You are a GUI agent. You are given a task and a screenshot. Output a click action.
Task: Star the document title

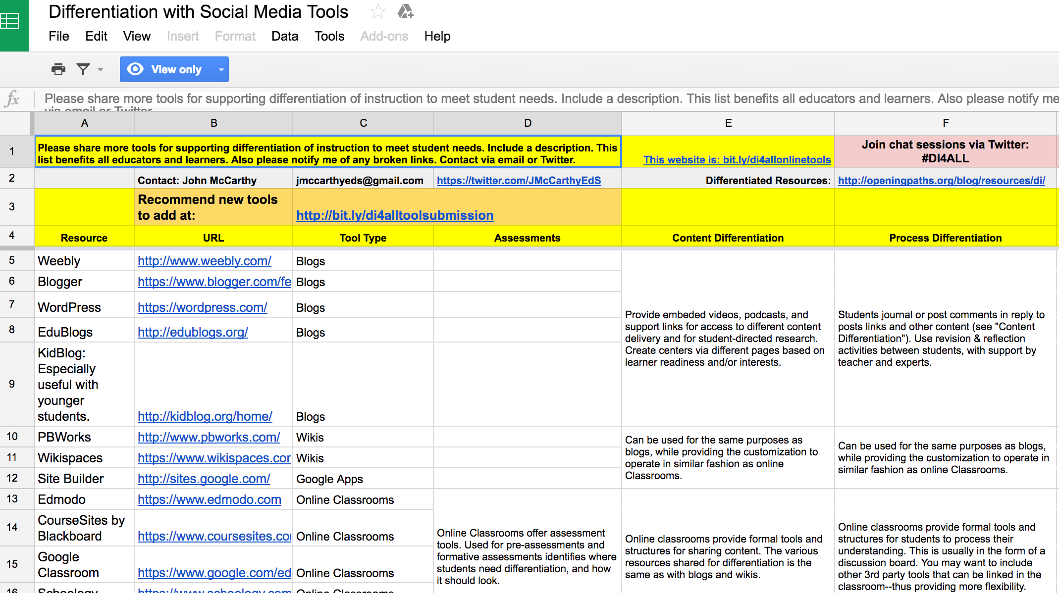pos(378,11)
